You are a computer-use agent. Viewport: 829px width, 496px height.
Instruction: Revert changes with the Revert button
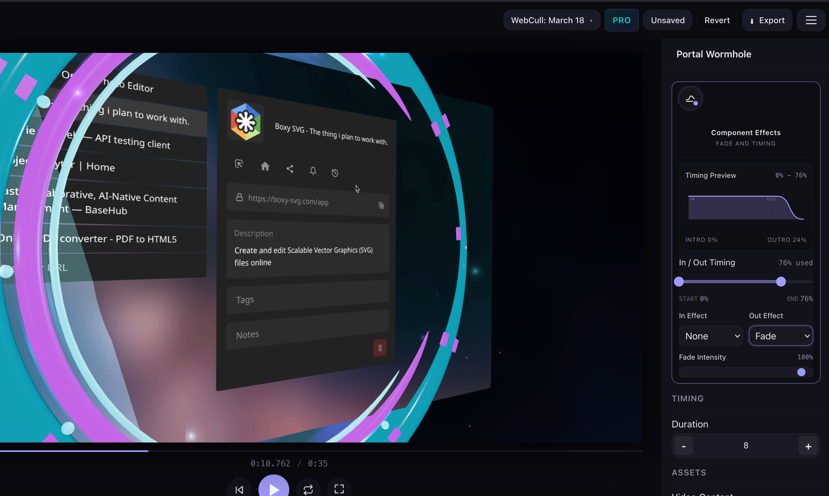(x=717, y=20)
